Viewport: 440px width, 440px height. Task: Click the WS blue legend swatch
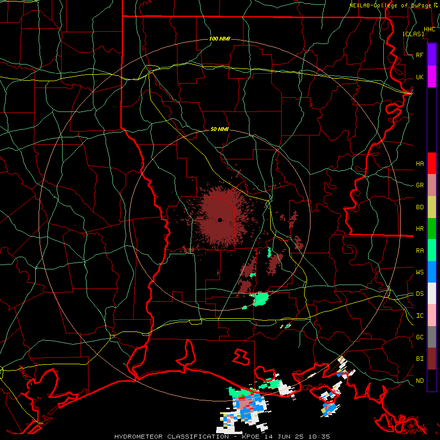[x=432, y=272]
